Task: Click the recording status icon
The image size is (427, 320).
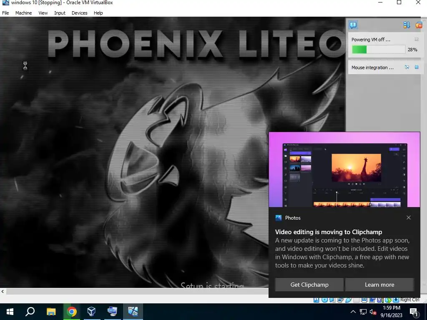Action: pyautogui.click(x=372, y=300)
